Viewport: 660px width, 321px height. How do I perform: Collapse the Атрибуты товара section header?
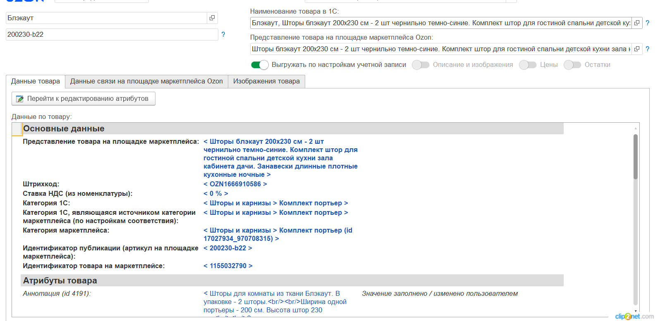click(60, 281)
